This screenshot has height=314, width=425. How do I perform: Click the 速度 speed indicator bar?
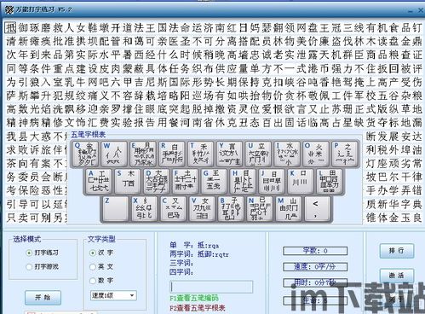click(x=315, y=267)
